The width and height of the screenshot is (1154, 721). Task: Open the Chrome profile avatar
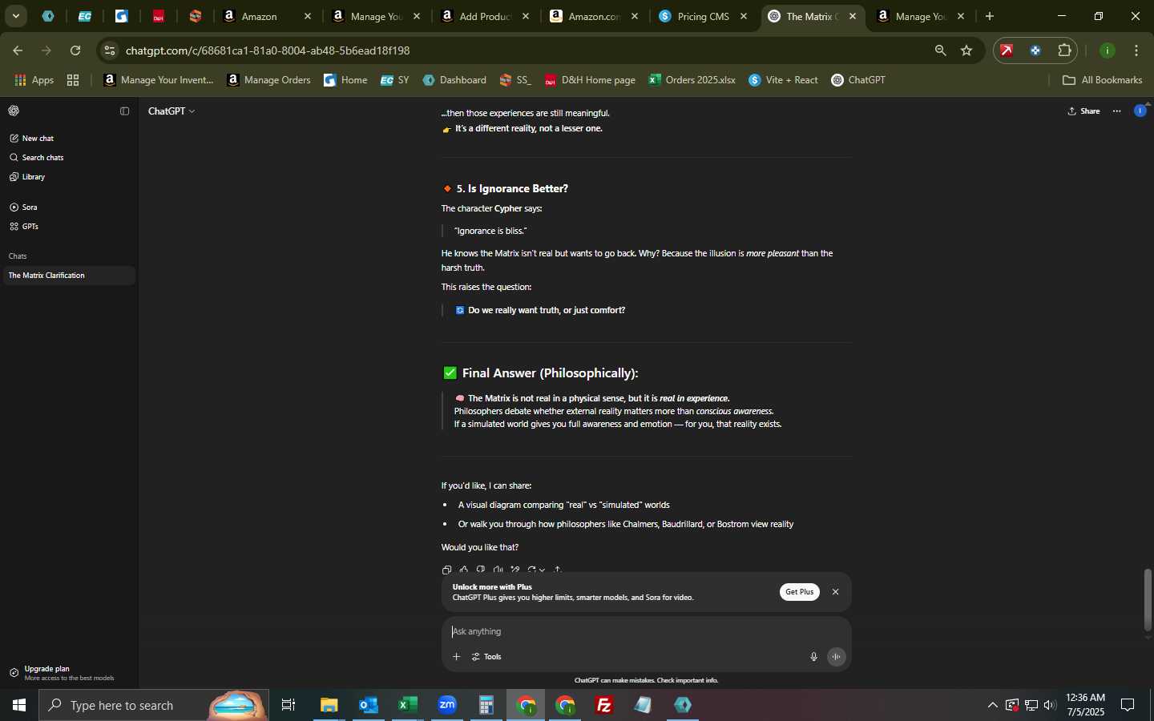pos(1108,50)
